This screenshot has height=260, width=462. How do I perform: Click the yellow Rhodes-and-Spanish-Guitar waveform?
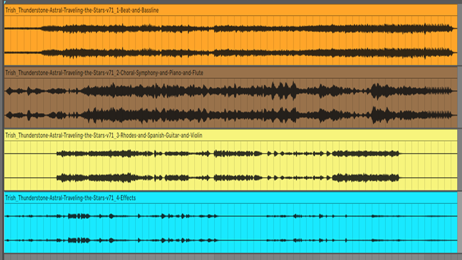pos(231,165)
